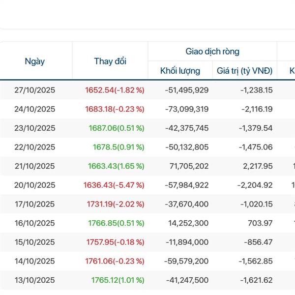This screenshot has height=295, width=295.
Task: Click the Giá trị (tỷ VNĐ) sub-header
Action: pos(245,71)
